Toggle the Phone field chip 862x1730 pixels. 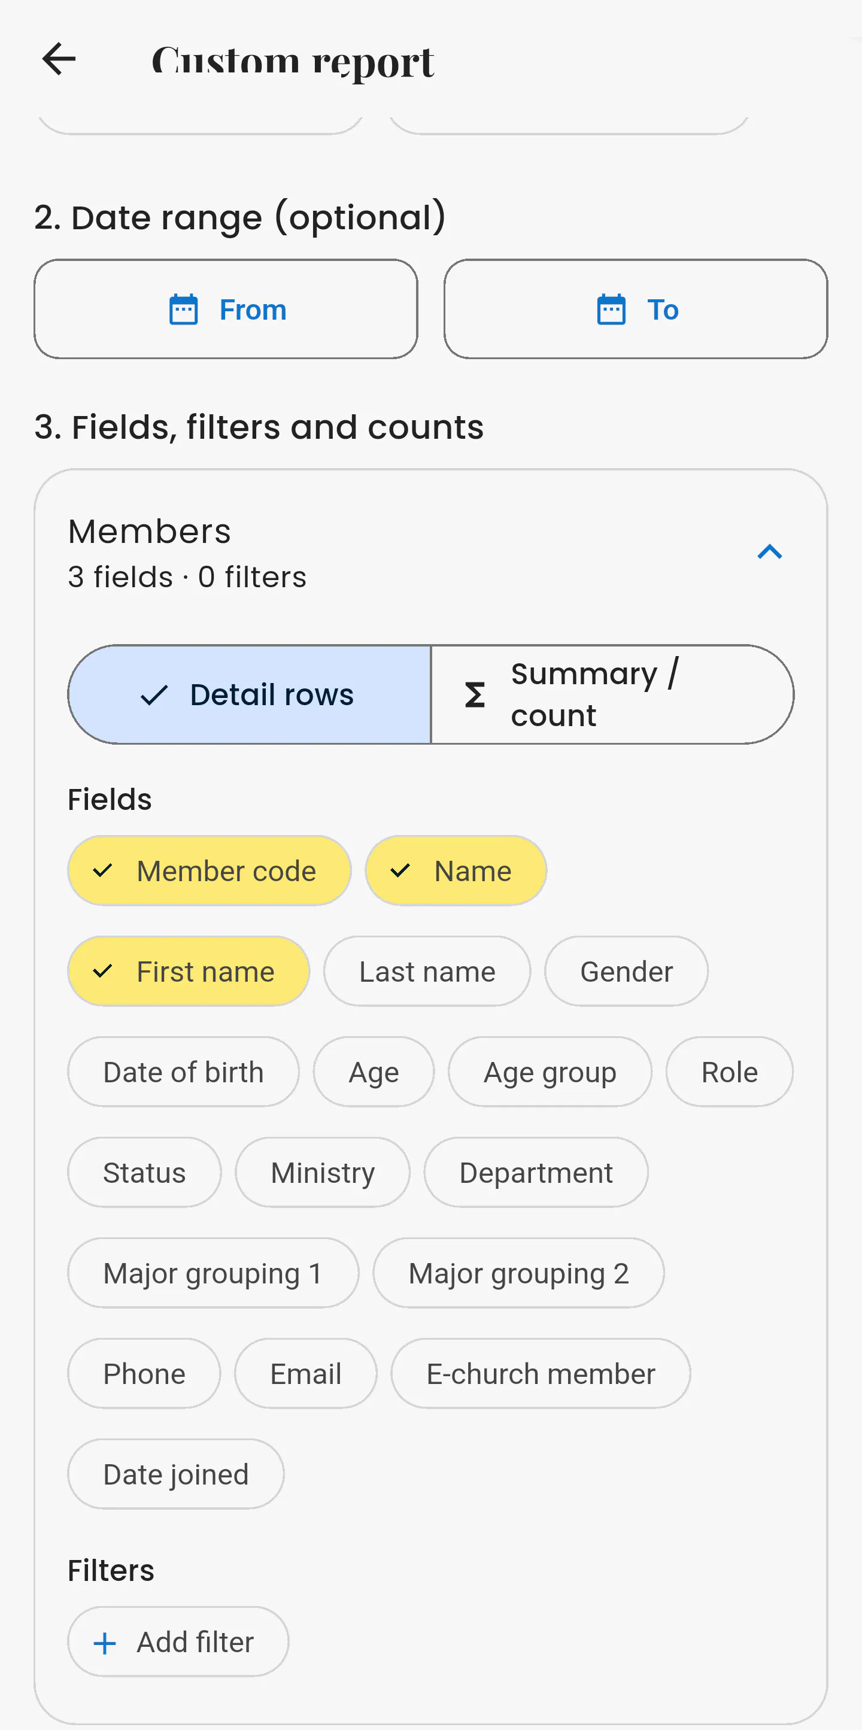tap(144, 1374)
